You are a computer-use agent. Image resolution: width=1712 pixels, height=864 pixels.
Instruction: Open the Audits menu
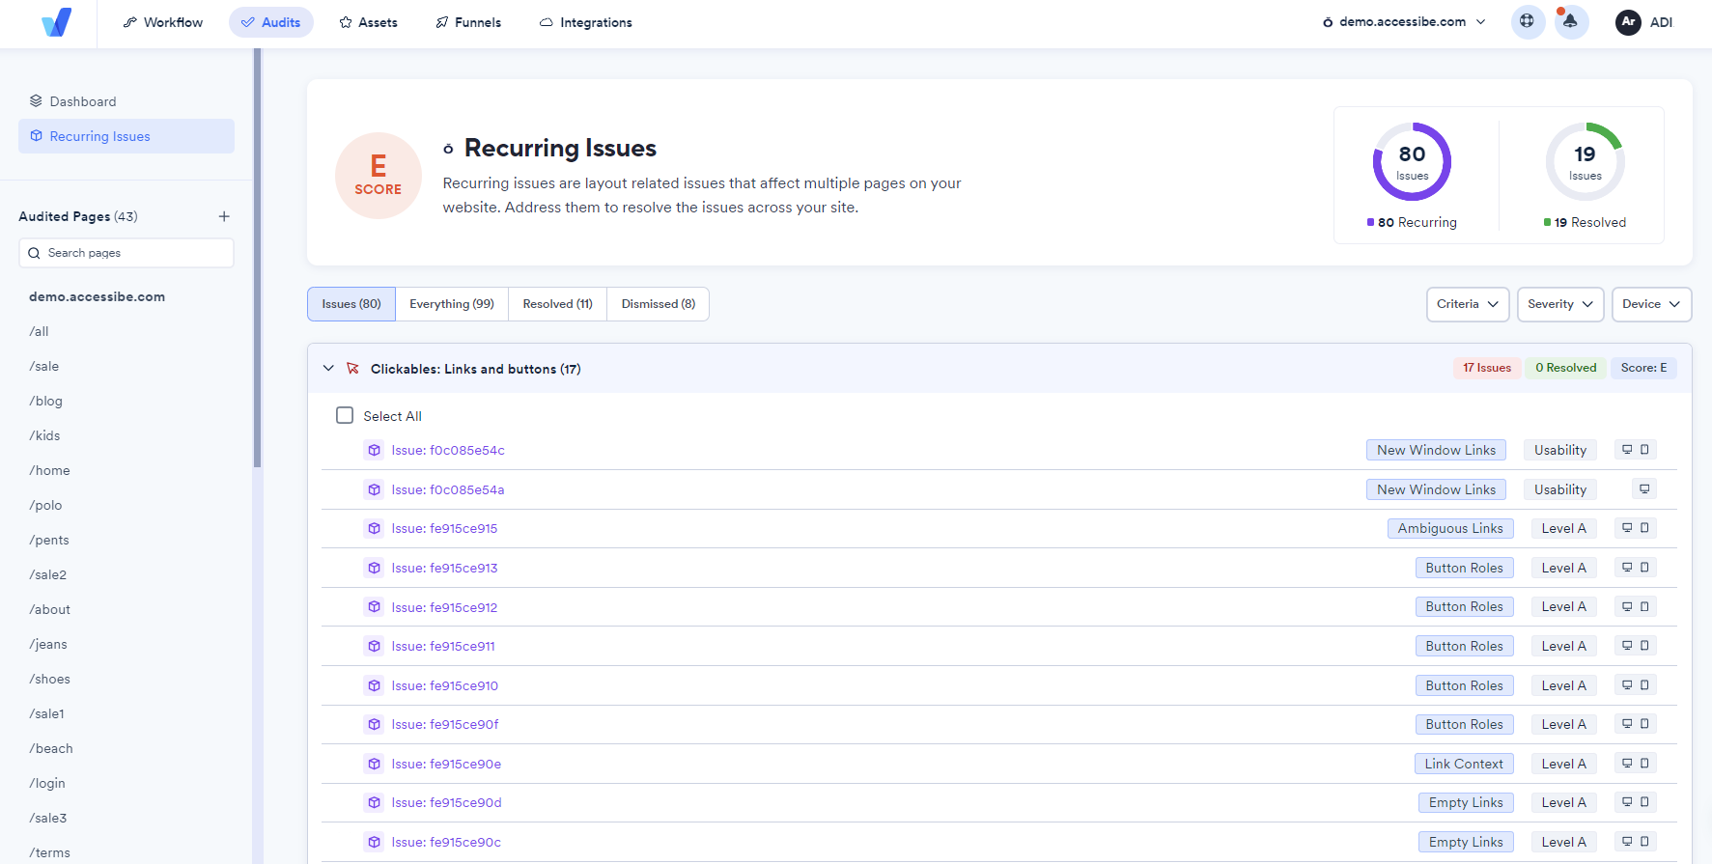271,22
